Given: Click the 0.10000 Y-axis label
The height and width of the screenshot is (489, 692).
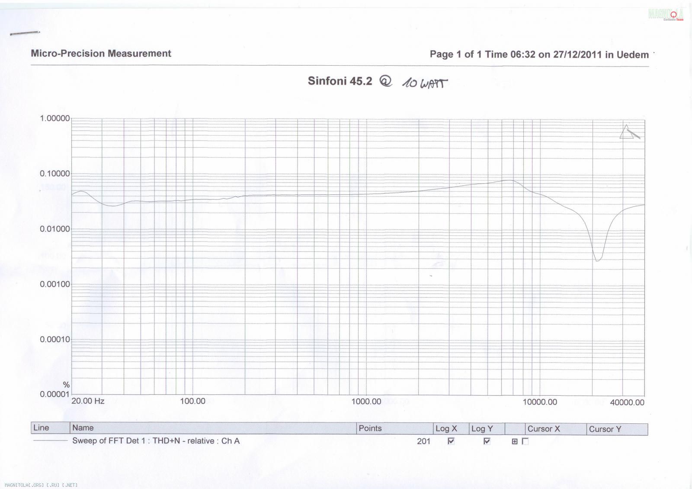Looking at the screenshot, I should 54,174.
